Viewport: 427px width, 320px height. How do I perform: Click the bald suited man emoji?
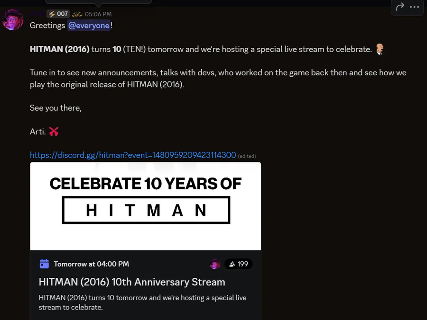tap(380, 49)
